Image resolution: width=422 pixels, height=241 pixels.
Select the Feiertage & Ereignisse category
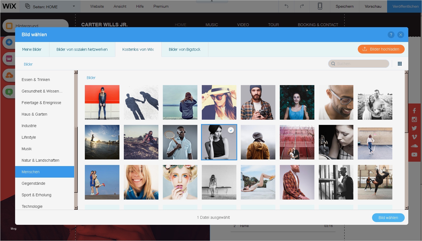[45, 103]
